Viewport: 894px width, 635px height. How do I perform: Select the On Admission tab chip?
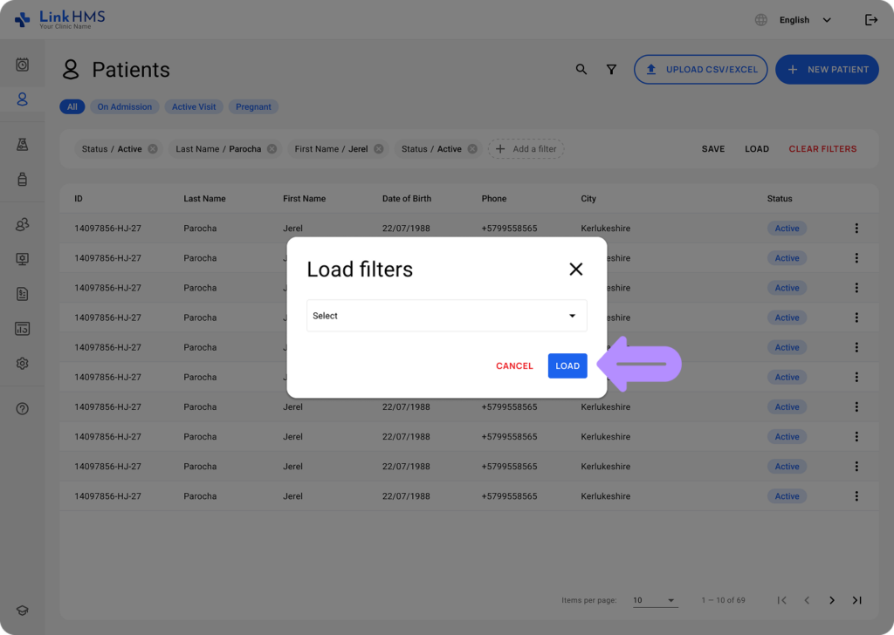click(x=124, y=106)
